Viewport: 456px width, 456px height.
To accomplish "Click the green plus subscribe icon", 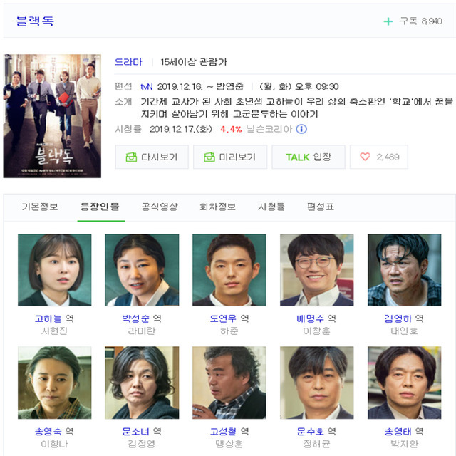I will (x=388, y=21).
